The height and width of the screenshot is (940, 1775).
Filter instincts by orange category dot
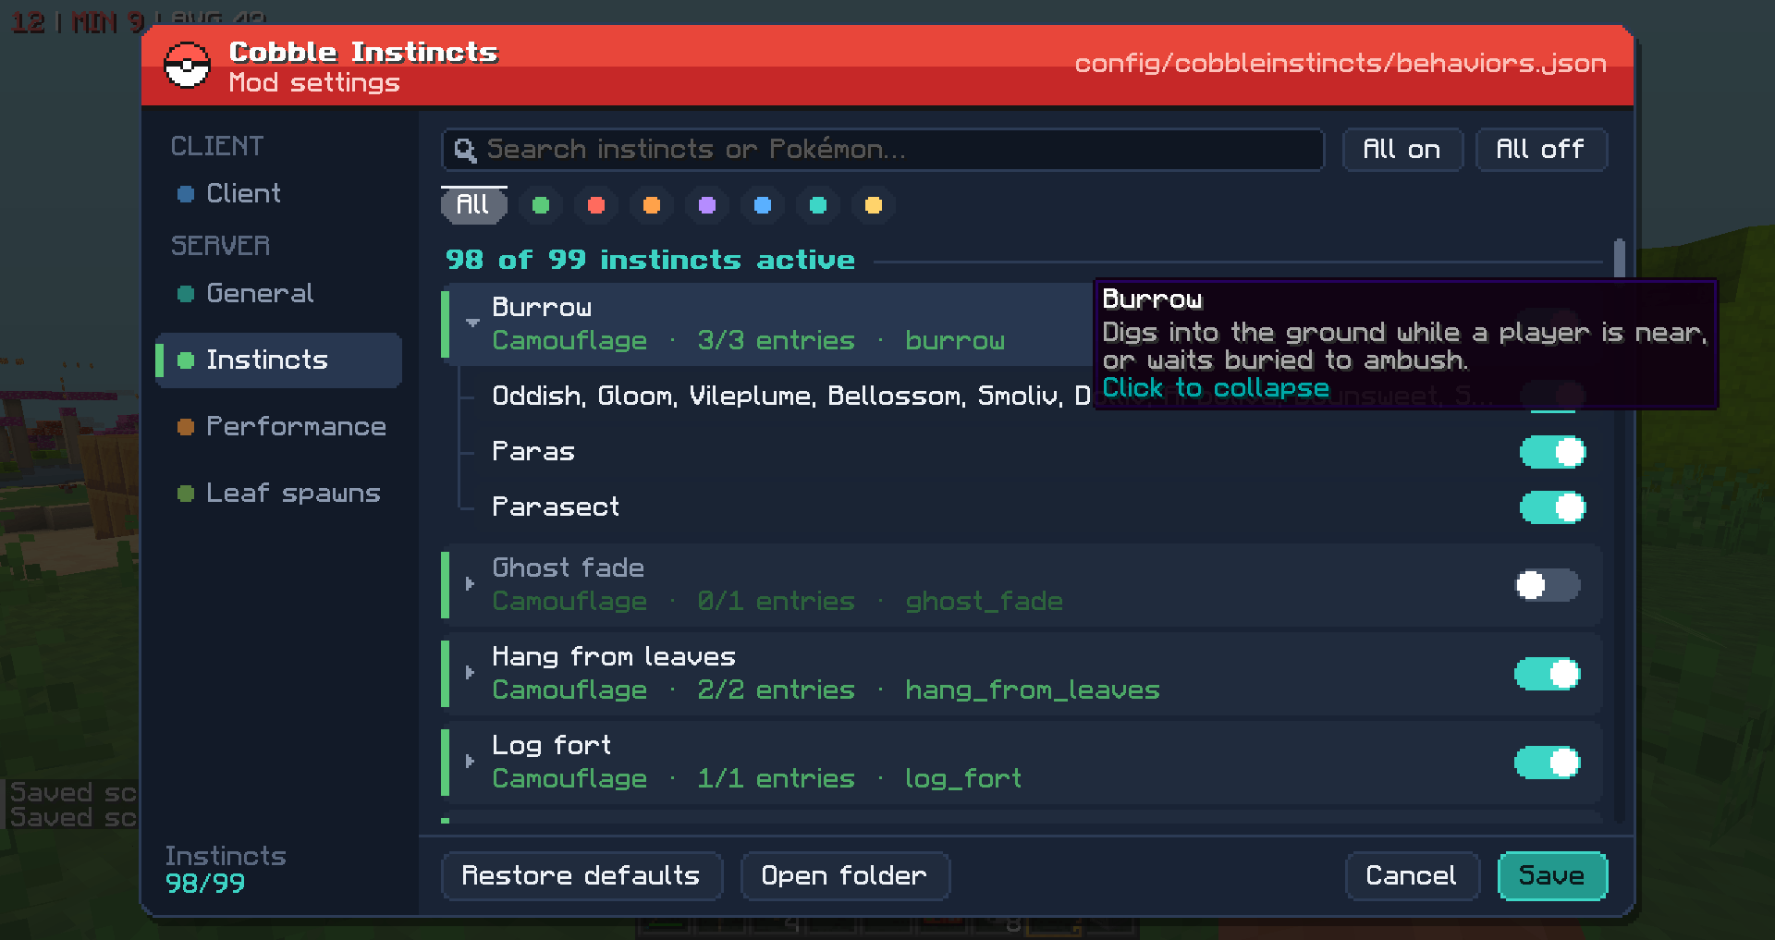tap(652, 205)
